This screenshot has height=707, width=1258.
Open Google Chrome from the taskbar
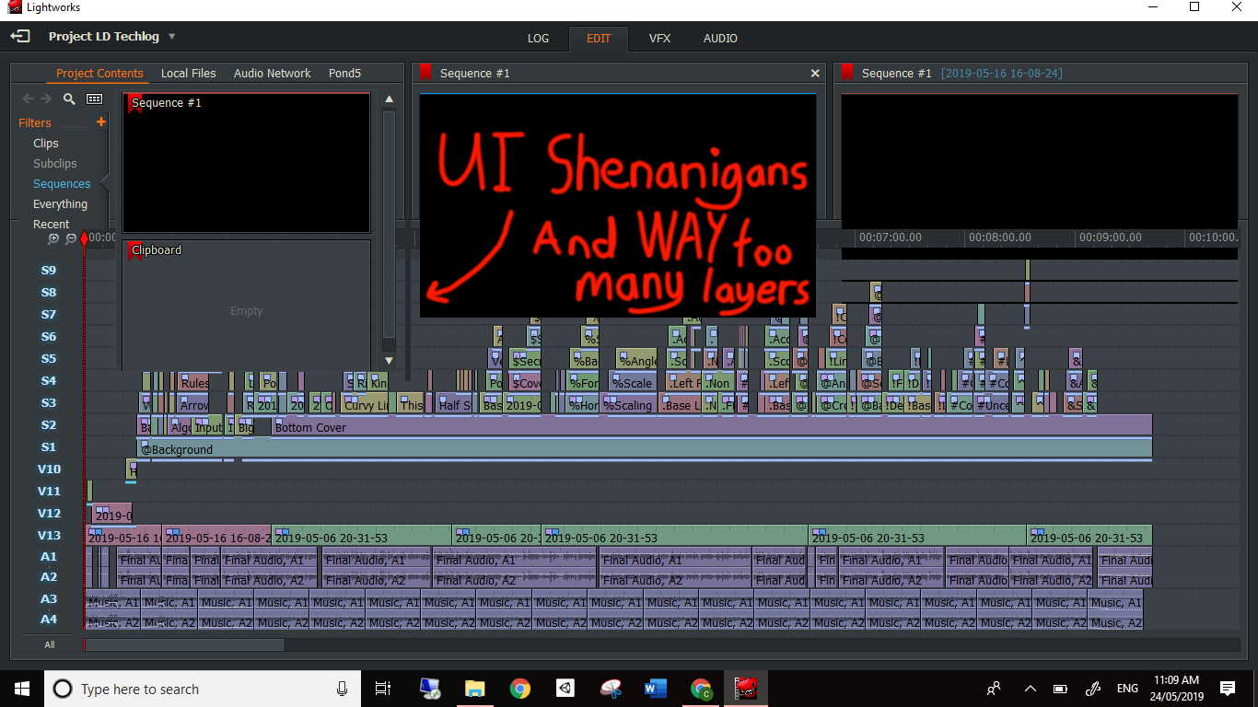(x=520, y=689)
